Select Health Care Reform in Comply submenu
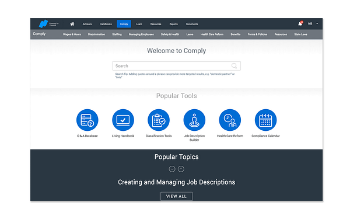The image size is (350, 219). coord(212,34)
